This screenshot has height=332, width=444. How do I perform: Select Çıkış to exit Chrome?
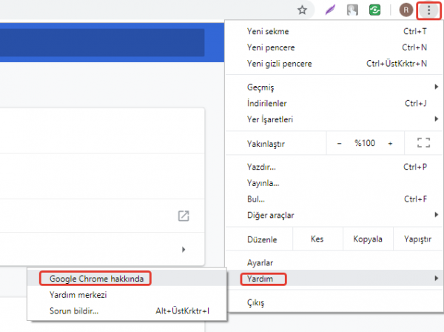tap(334, 302)
